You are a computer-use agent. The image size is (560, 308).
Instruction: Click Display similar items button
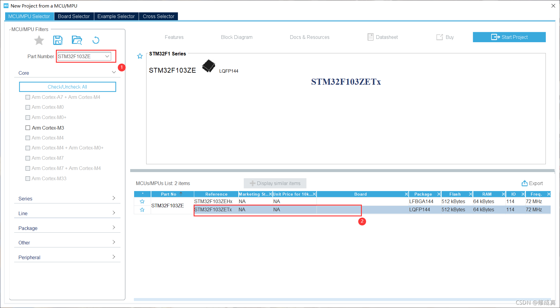coord(275,183)
